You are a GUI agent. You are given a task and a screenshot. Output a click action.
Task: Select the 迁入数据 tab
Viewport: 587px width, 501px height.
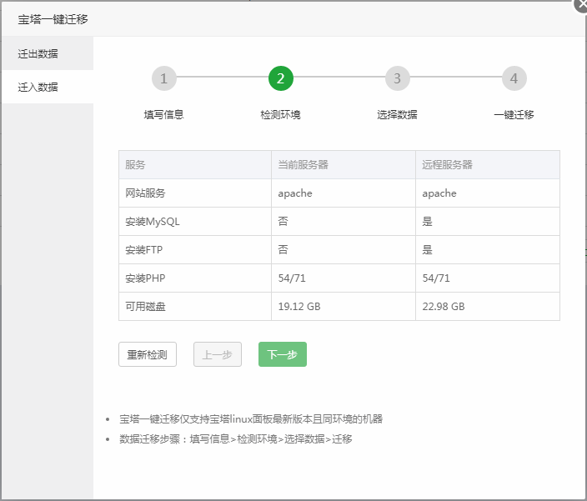tap(39, 87)
